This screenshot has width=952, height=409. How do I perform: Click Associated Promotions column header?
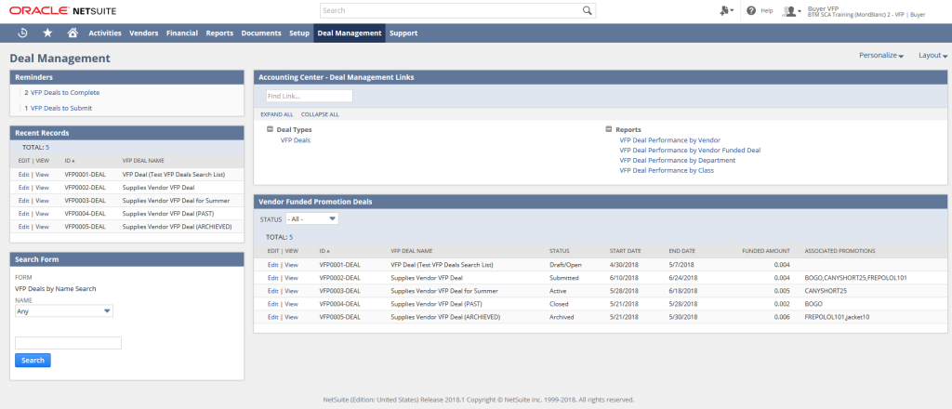point(840,251)
